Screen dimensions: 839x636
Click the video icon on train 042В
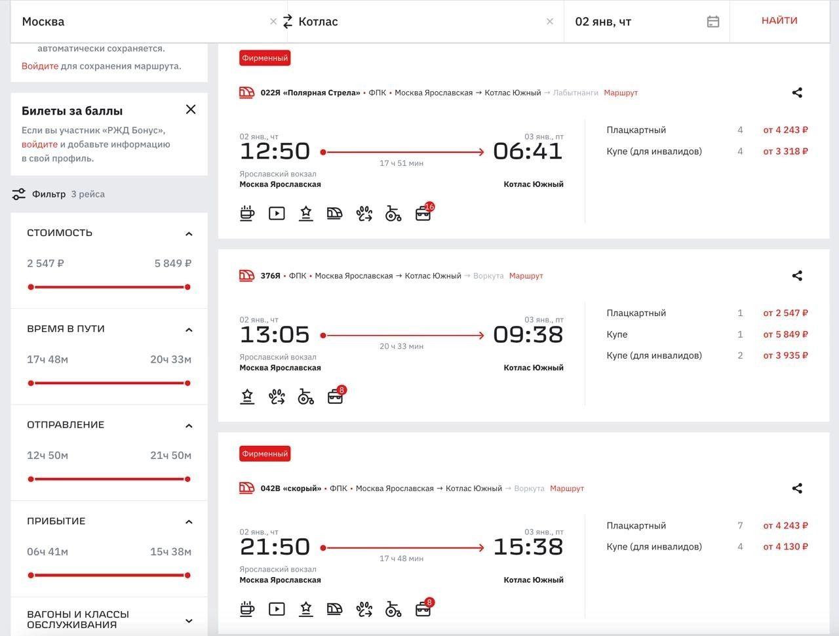click(277, 609)
